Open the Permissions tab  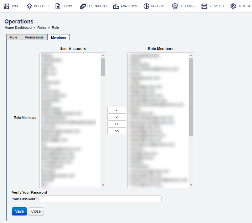[x=34, y=37]
